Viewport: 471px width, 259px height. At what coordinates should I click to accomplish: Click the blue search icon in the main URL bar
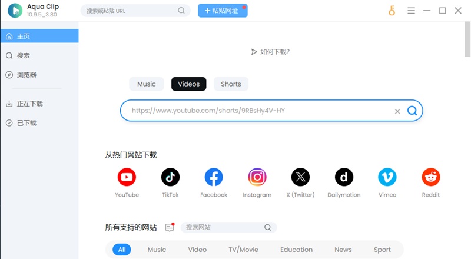point(412,111)
